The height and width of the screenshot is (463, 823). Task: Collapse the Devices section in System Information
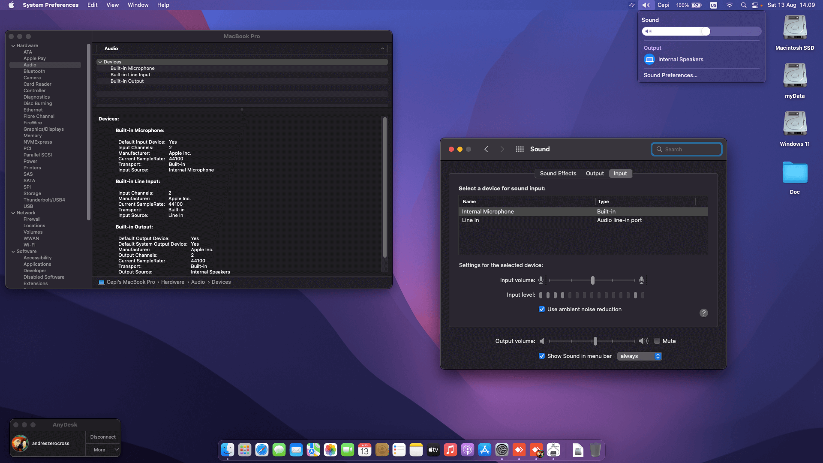99,62
